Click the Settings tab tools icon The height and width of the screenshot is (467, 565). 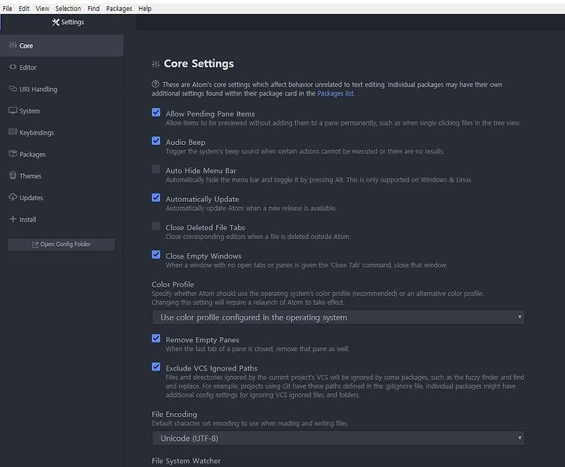pos(56,22)
